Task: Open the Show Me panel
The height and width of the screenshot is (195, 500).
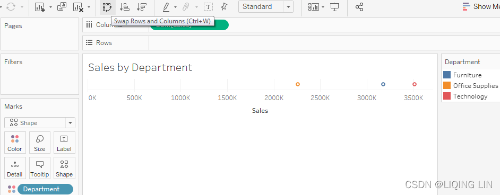Action: tap(481, 7)
